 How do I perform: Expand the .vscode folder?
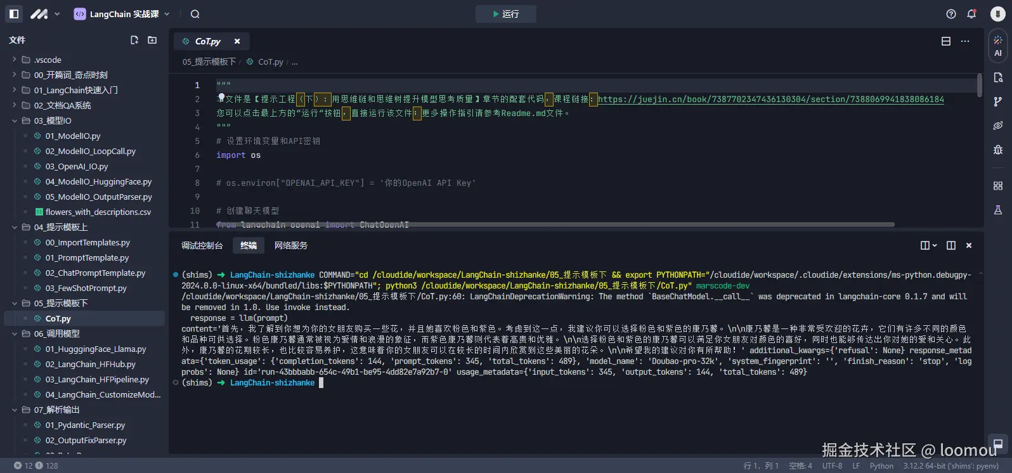(x=48, y=60)
